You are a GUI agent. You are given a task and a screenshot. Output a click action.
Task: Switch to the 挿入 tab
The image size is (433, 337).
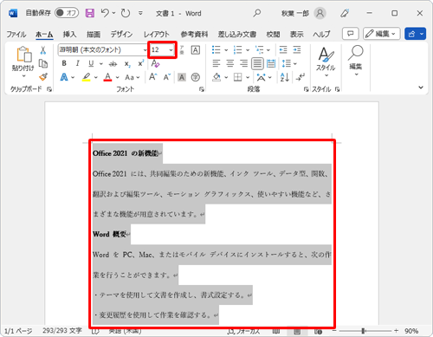69,34
